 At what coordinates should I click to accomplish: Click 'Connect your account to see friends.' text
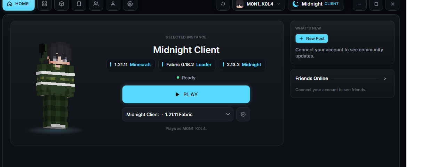[331, 90]
